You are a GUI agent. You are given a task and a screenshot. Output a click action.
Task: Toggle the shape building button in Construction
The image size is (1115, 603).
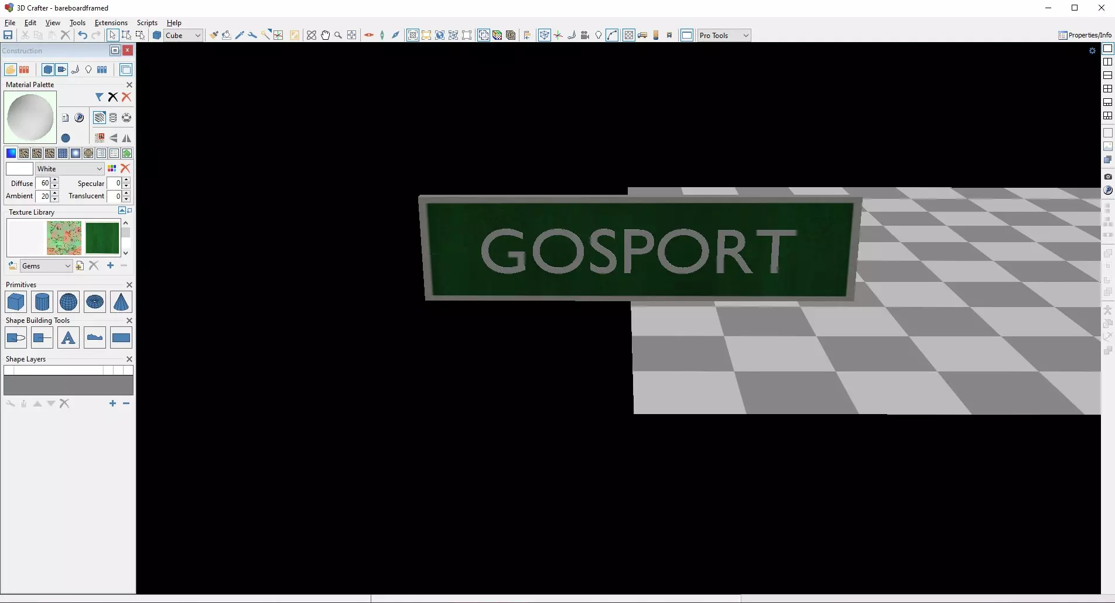(61, 70)
